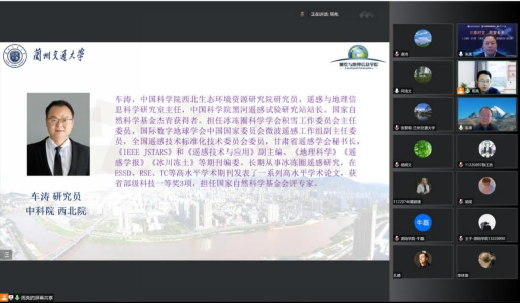The height and width of the screenshot is (303, 520).
Task: Click the layout icon at top of shared screen
Action: [x=366, y=15]
